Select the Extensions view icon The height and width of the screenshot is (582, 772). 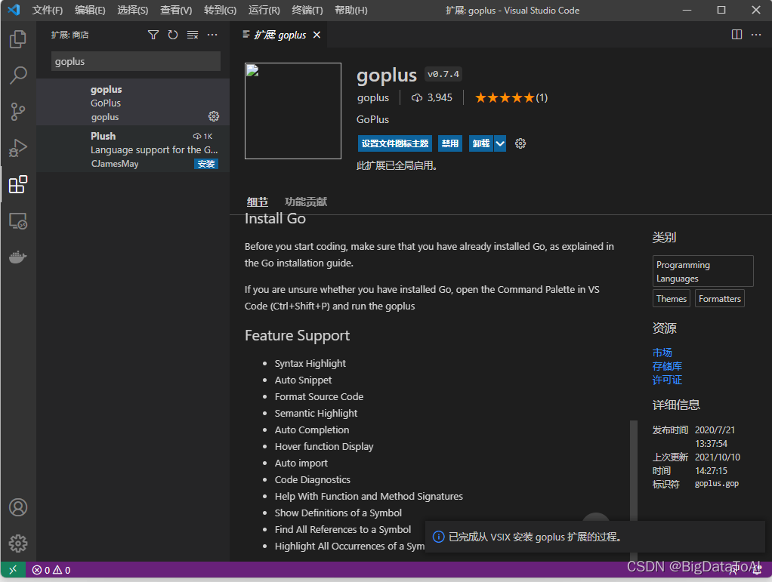(x=18, y=184)
